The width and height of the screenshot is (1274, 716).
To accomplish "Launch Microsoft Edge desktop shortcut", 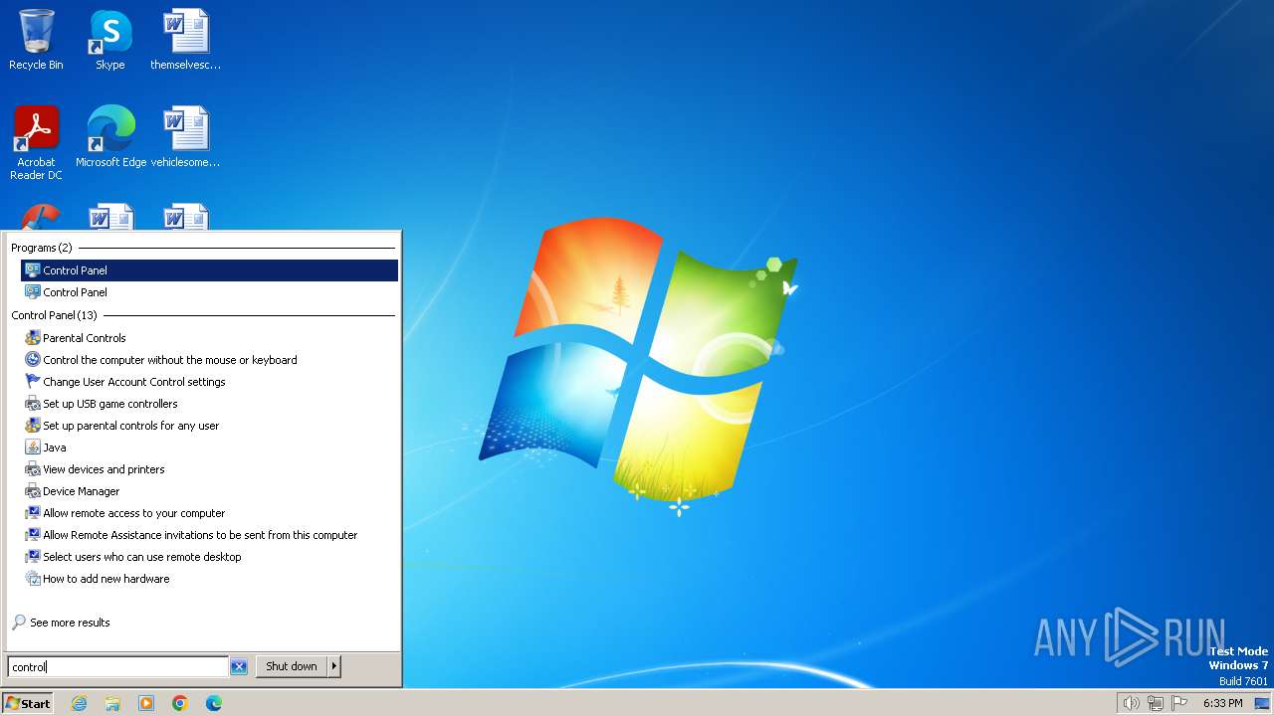I will coord(110,137).
